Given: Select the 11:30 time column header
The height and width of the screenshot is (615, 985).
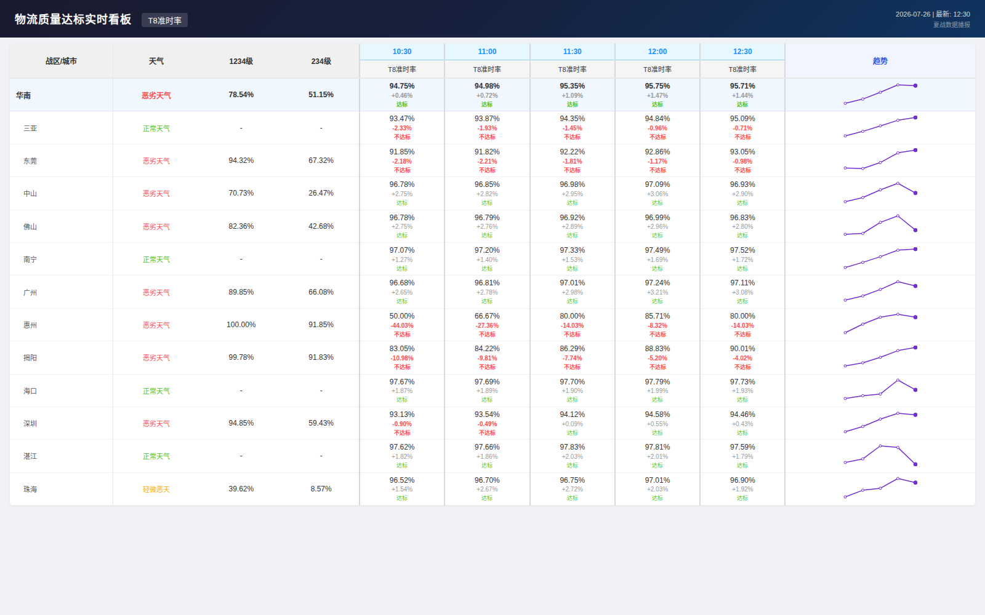Looking at the screenshot, I should coord(573,52).
